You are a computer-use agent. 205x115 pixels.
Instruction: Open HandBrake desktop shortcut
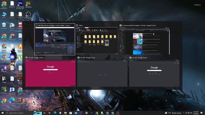[28, 4]
